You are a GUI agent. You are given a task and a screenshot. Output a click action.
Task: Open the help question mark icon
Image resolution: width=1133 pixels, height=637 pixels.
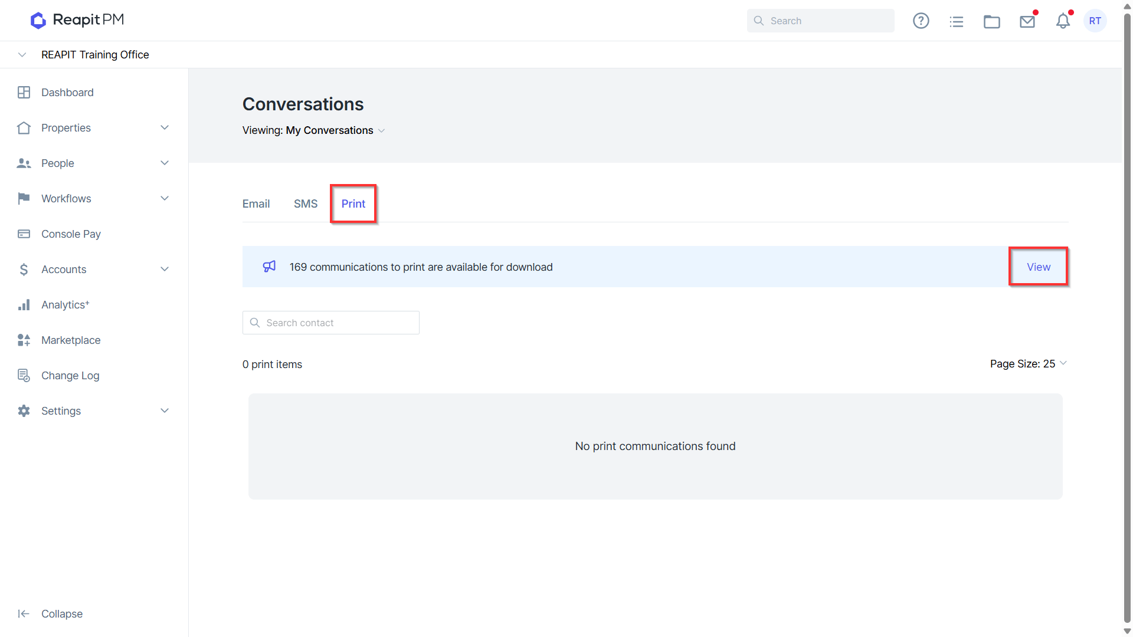click(921, 21)
